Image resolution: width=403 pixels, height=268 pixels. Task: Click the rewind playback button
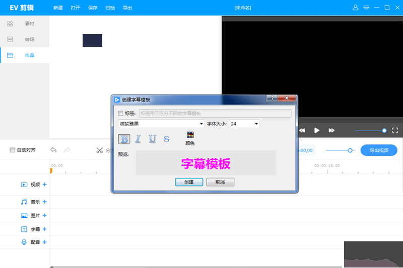coord(302,131)
